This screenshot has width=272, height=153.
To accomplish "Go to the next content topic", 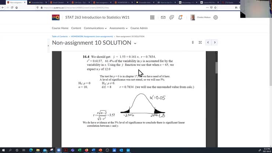I will pos(215,42).
